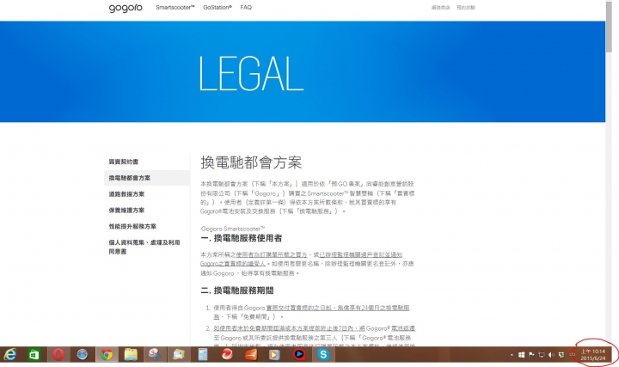Open the black and red play icon
The image size is (619, 367).
[299, 354]
